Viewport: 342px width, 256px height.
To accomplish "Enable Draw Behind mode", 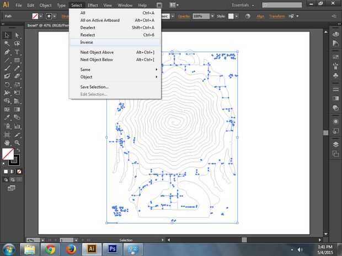I will tap(13, 179).
